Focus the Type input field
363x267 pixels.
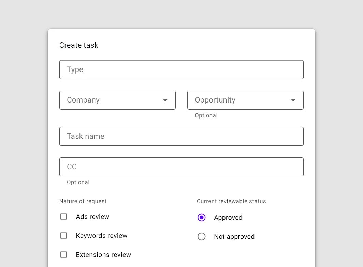pyautogui.click(x=181, y=70)
